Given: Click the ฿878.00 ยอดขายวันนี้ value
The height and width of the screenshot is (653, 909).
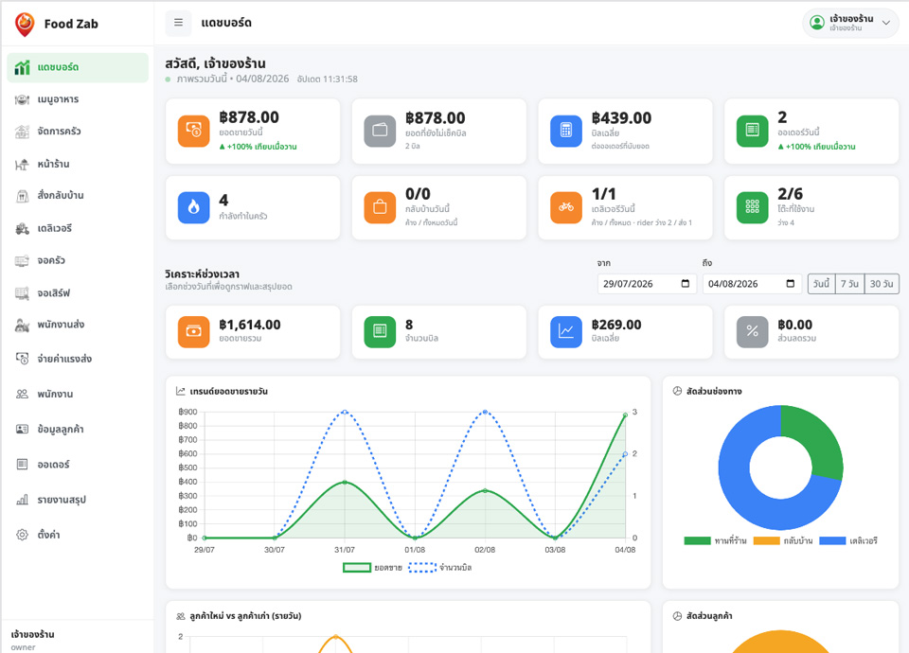Looking at the screenshot, I should [x=249, y=117].
